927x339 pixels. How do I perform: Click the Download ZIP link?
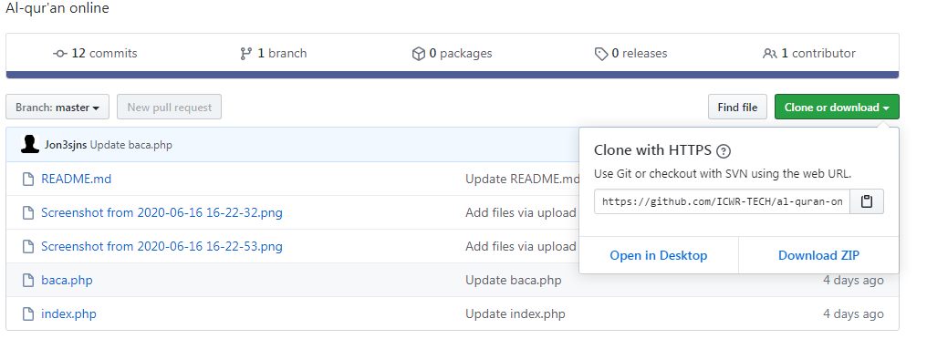tap(818, 255)
